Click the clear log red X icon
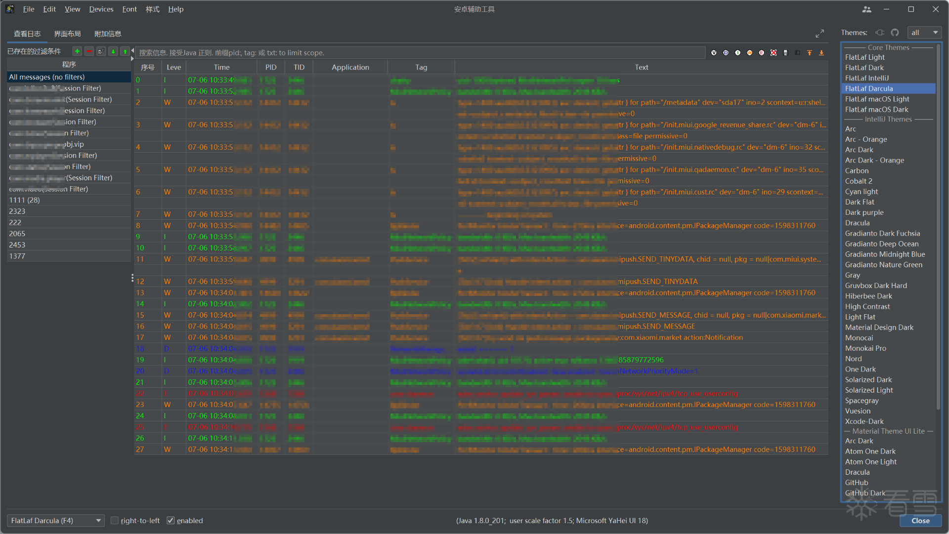Screen dimensions: 949x534 click(774, 53)
